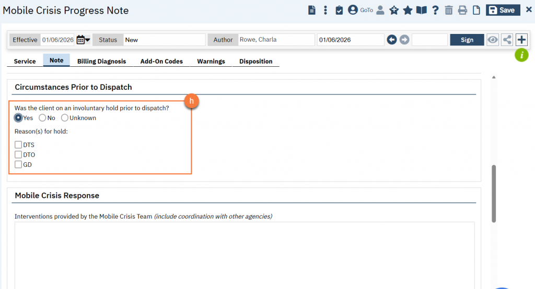Open the Disposition tab
The height and width of the screenshot is (289, 535).
(255, 62)
